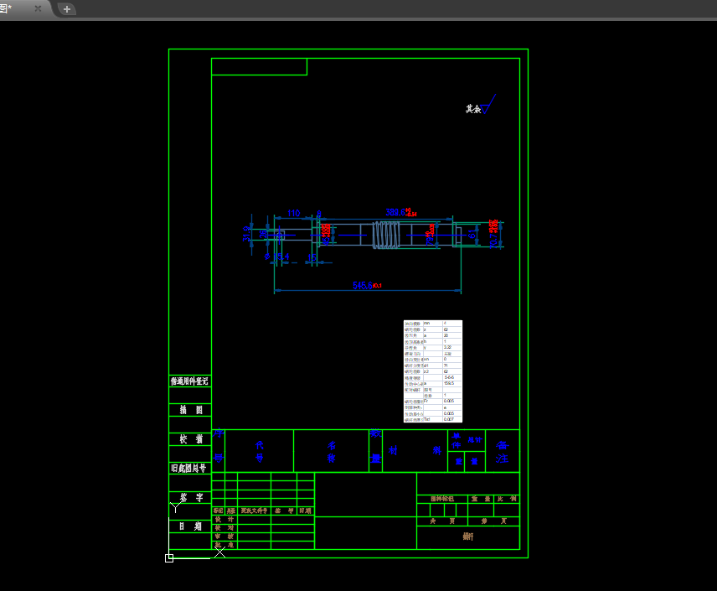Select the 79 toleranced diameter dimension
This screenshot has height=591, width=717.
point(431,235)
